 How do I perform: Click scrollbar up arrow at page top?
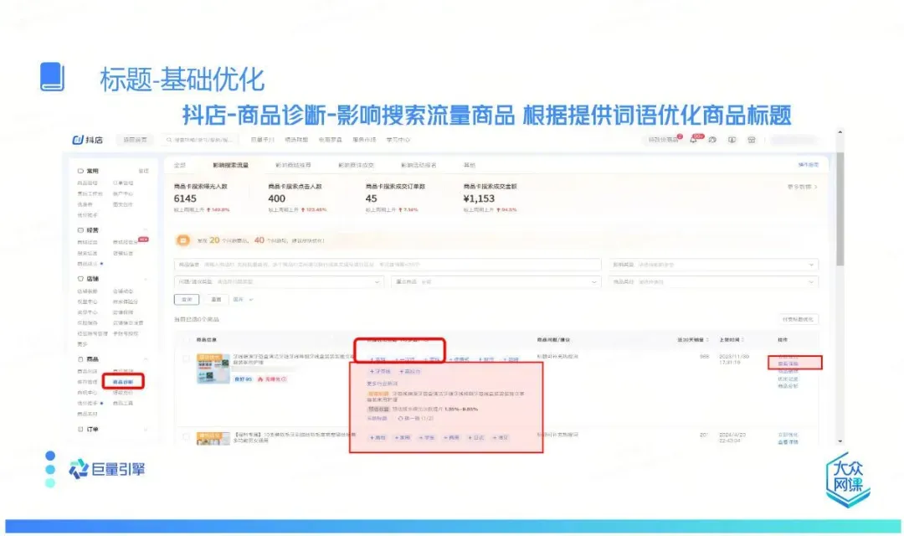[840, 132]
